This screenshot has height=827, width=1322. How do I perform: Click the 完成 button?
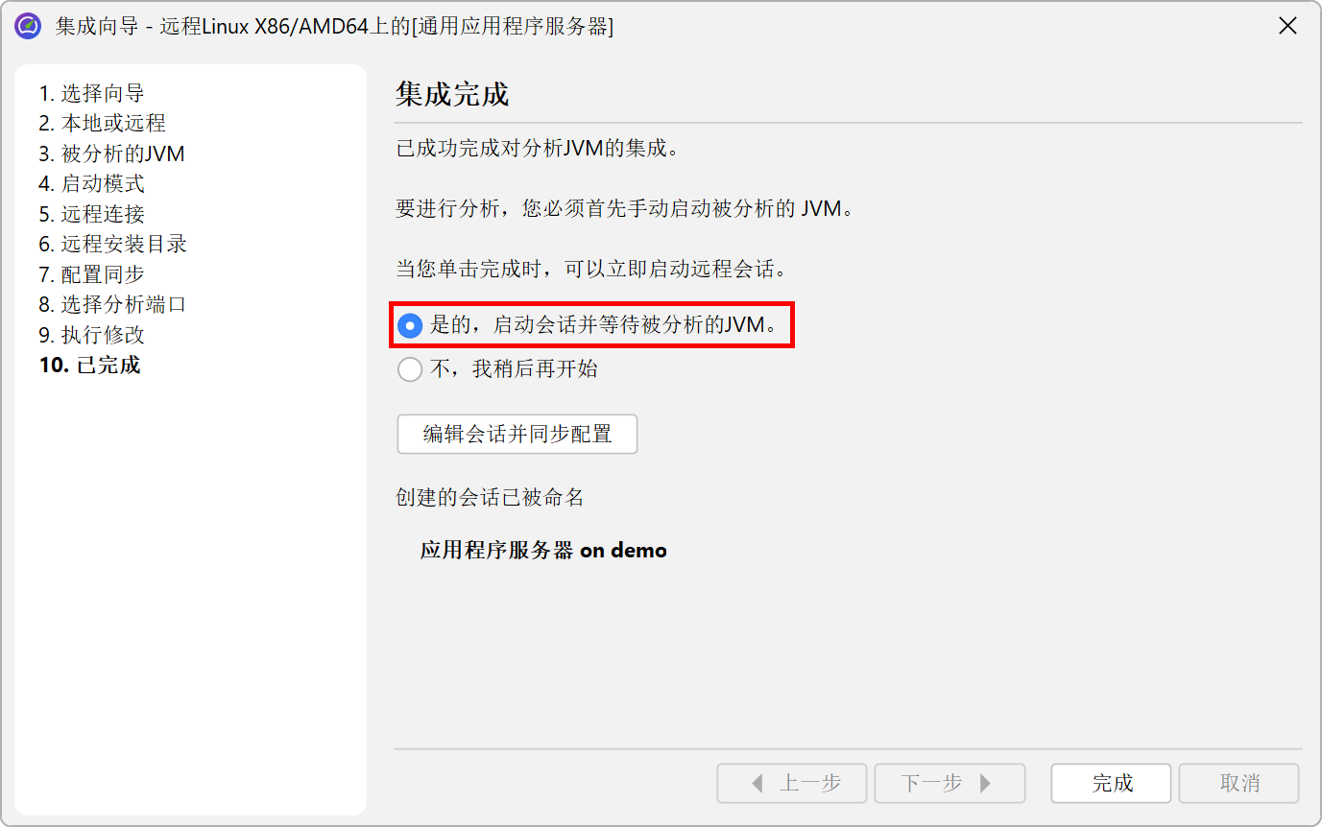coord(1111,783)
